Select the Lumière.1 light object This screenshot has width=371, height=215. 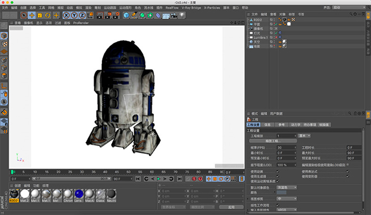tap(261, 37)
